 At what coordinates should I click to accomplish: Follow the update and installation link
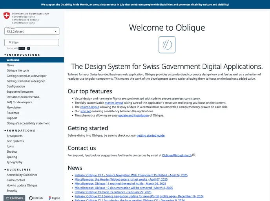coord(133,115)
